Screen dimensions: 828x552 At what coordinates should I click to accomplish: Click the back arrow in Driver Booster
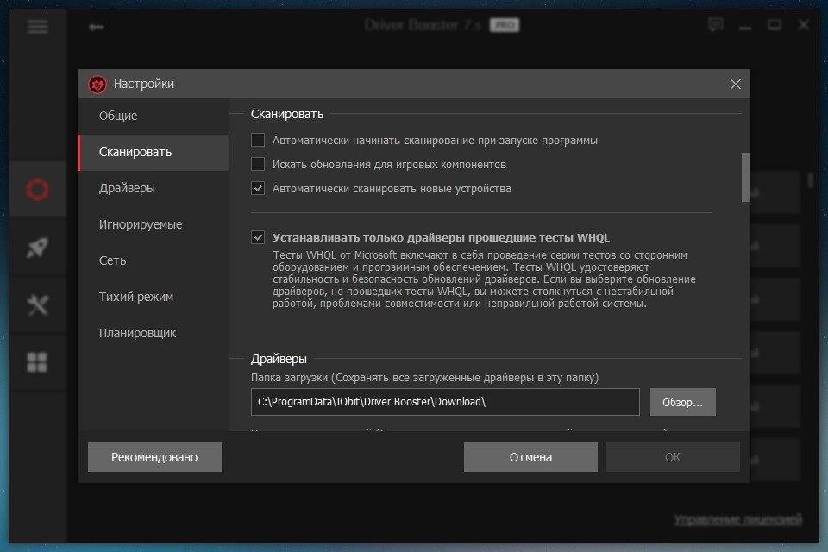point(96,27)
